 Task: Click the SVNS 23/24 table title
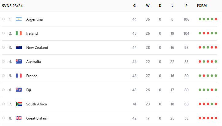click(12, 6)
